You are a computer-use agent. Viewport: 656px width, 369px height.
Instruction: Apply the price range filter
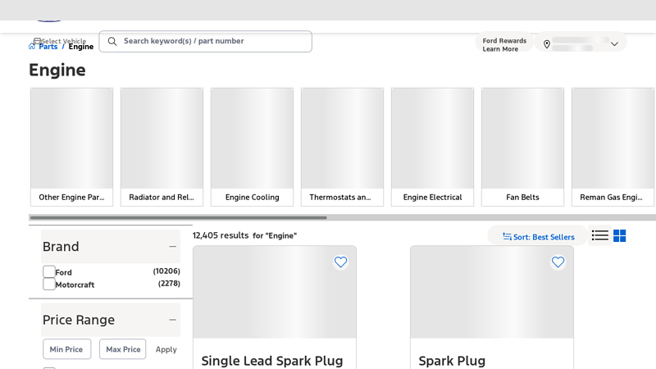coord(166,349)
